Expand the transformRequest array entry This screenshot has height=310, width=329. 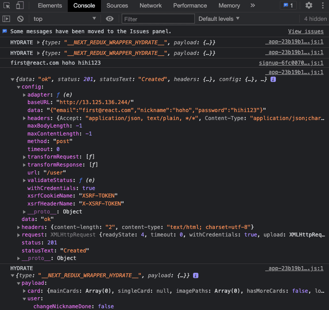(24, 157)
